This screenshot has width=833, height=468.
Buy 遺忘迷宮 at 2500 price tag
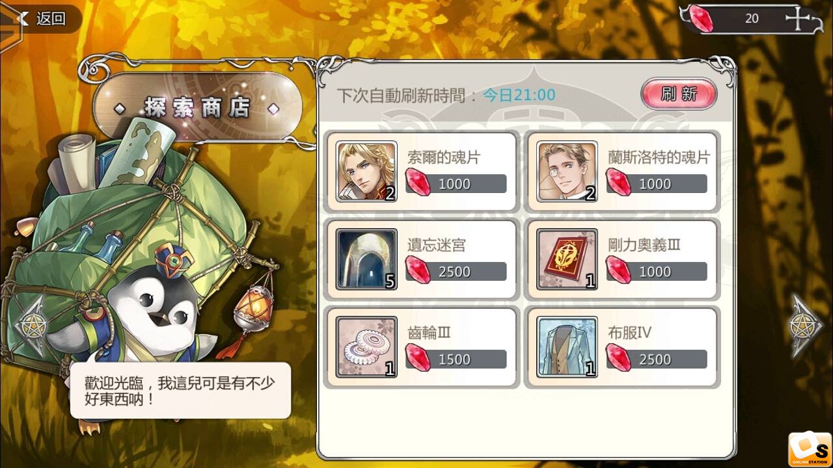pyautogui.click(x=456, y=272)
